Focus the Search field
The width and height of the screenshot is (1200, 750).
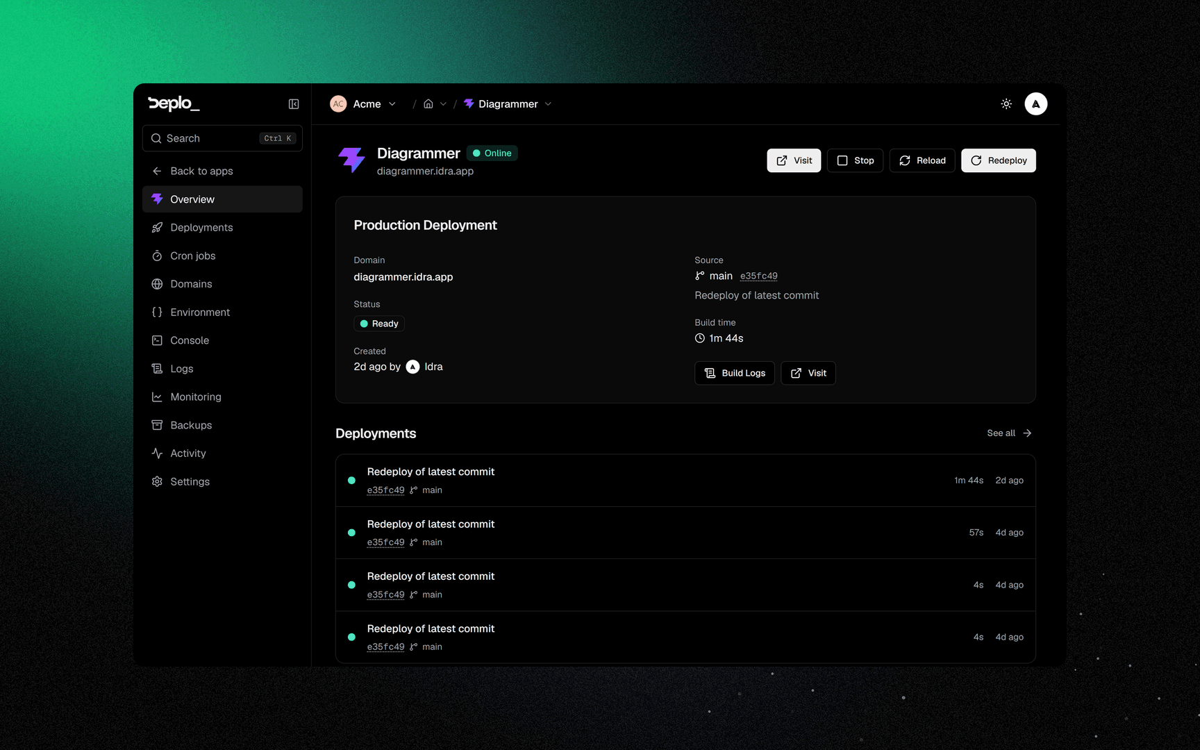[x=222, y=138]
